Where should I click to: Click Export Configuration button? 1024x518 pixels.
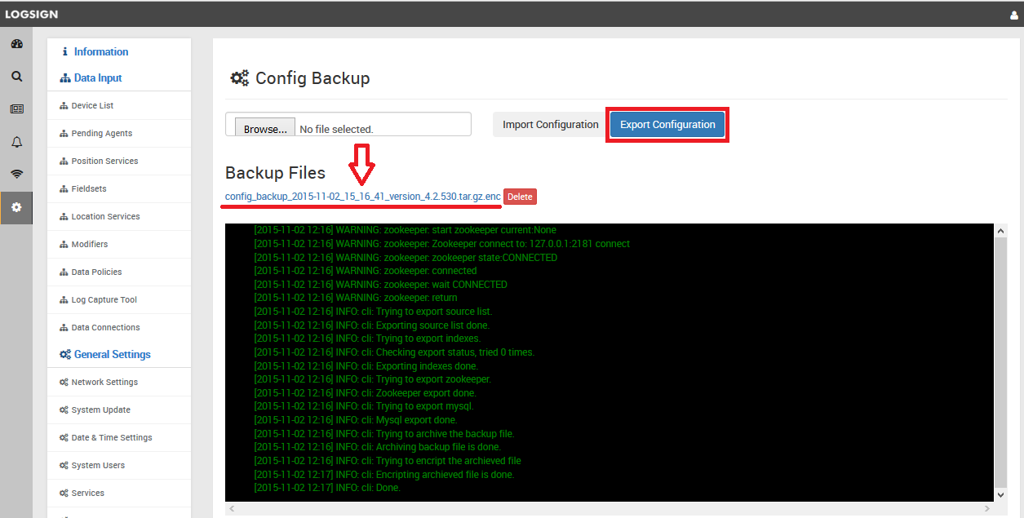click(x=667, y=125)
